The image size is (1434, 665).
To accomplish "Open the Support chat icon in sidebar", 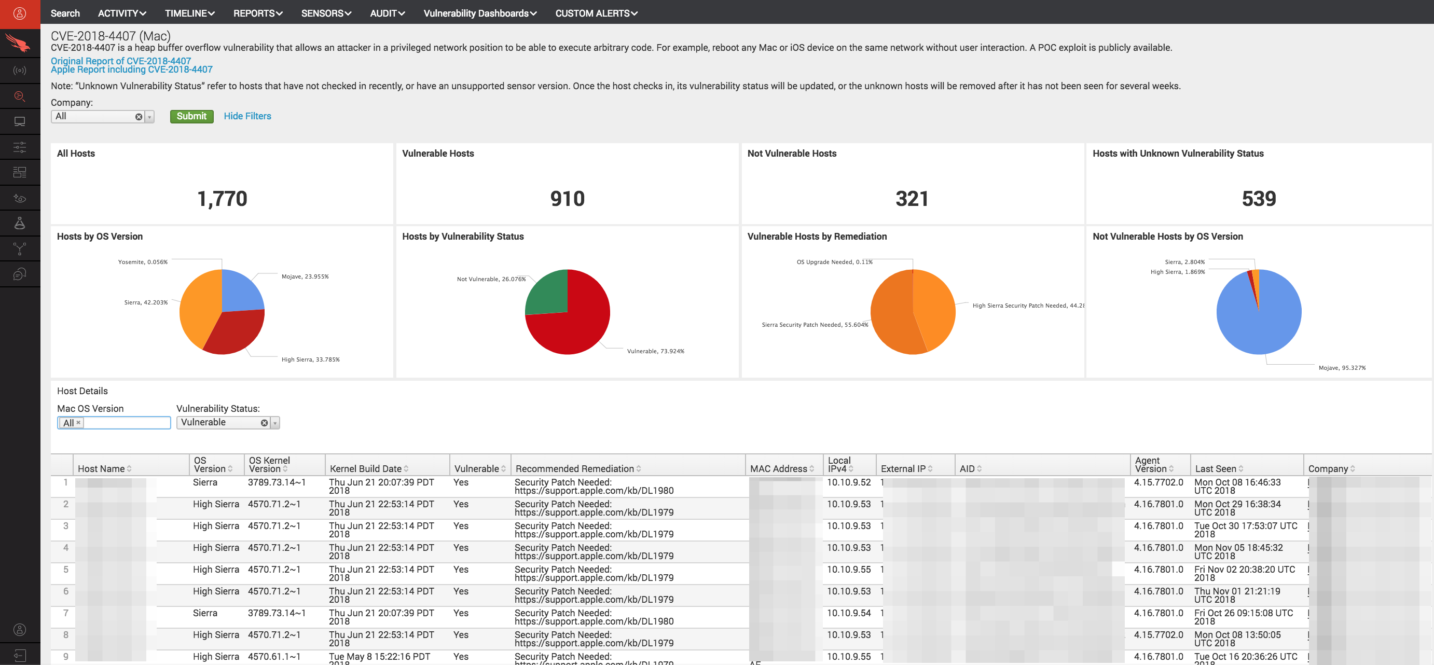I will pyautogui.click(x=20, y=273).
